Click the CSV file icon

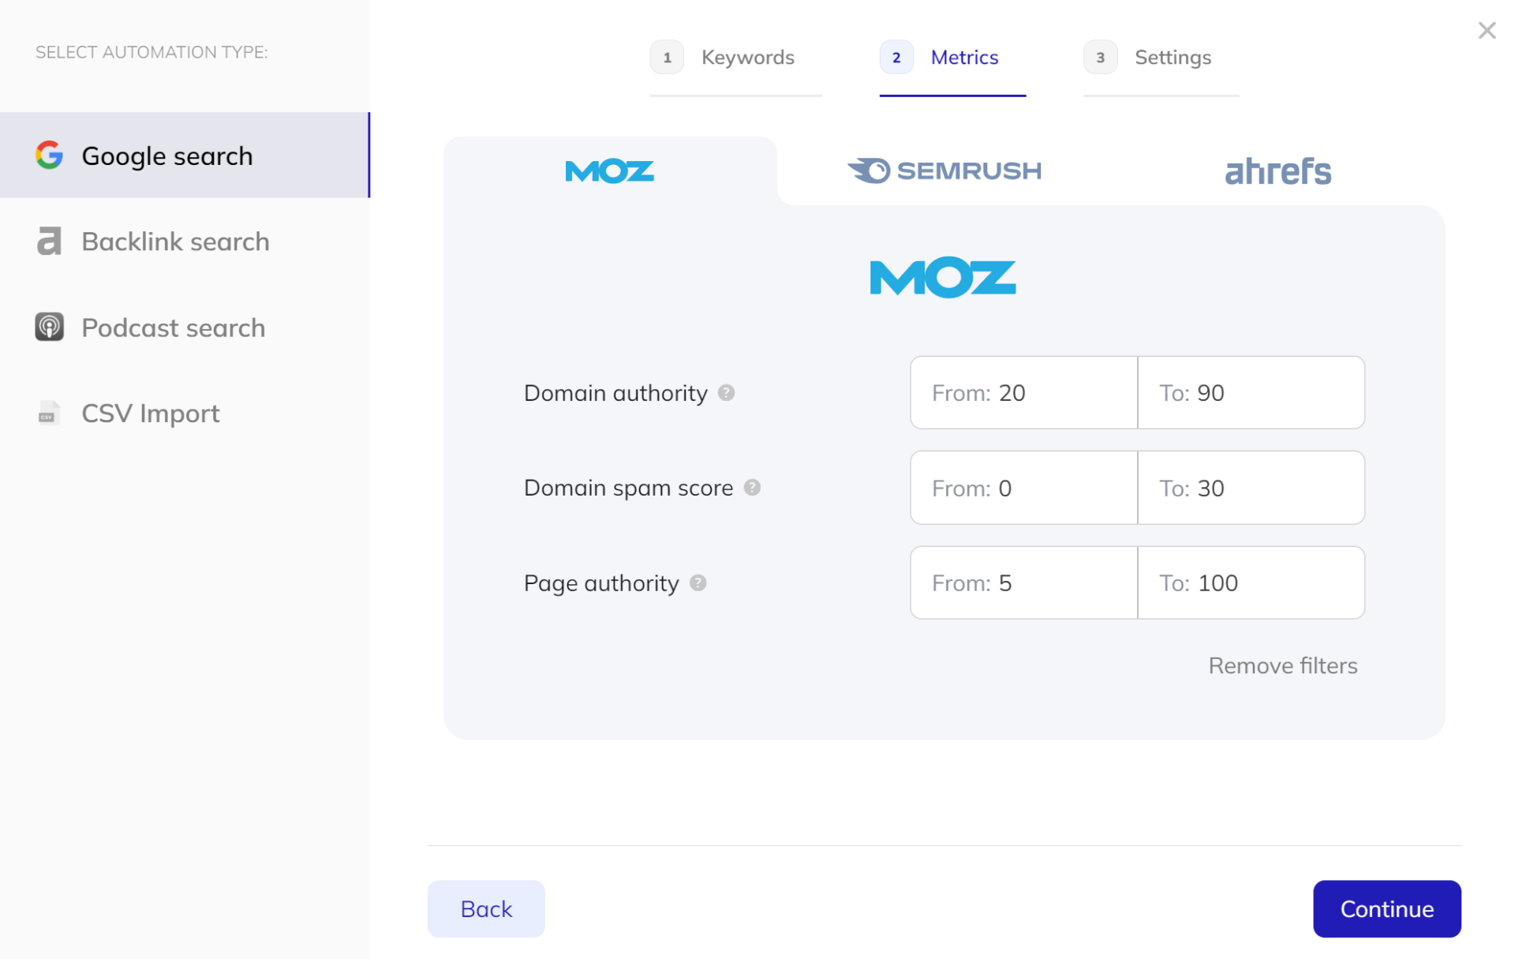pos(48,413)
